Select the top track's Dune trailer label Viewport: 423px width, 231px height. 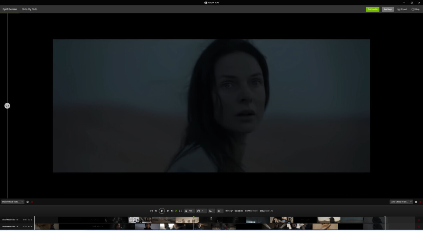[x=10, y=220]
